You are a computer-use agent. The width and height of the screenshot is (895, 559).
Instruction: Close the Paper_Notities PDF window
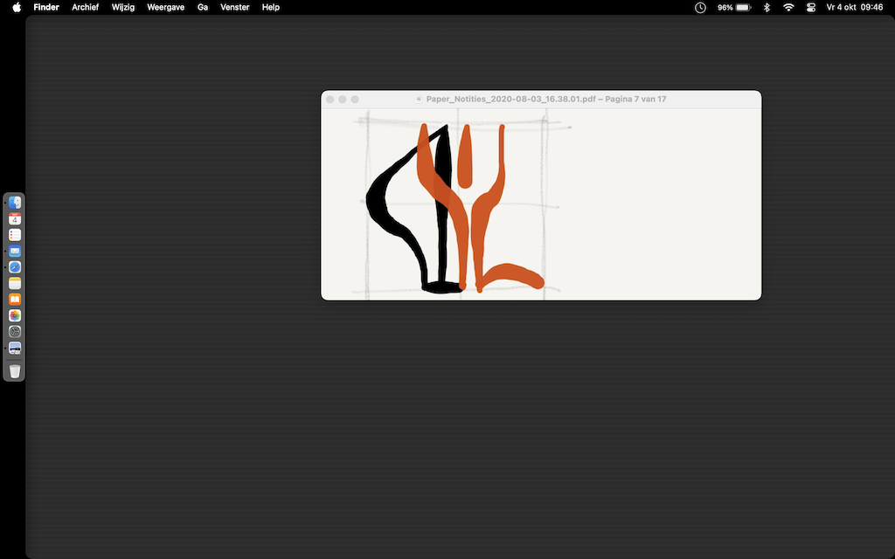[330, 100]
